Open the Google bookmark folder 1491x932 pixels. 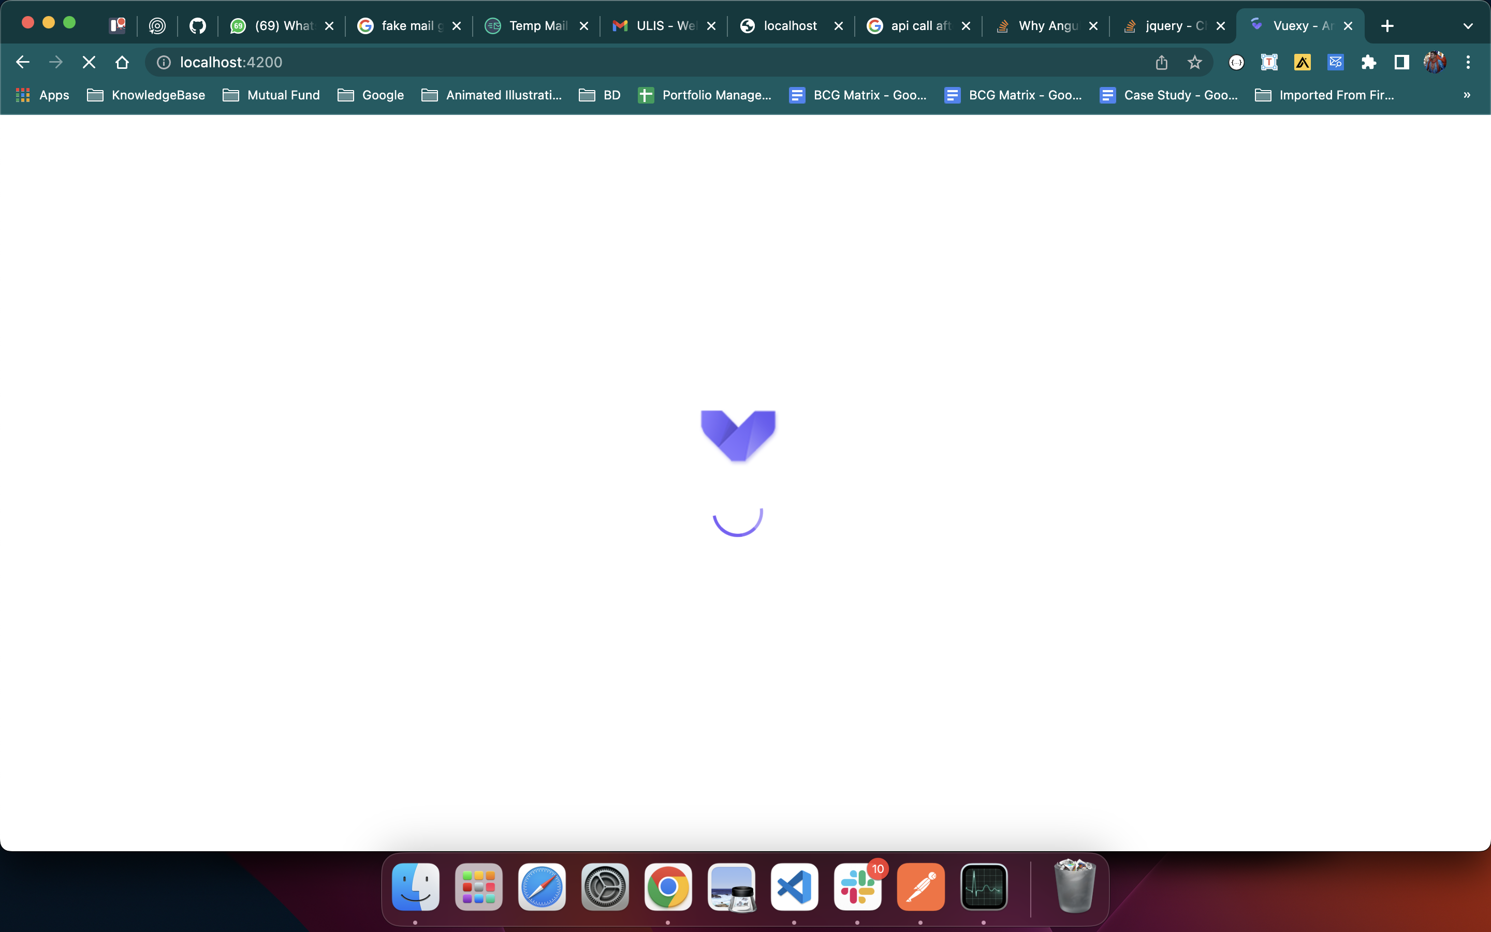(371, 95)
